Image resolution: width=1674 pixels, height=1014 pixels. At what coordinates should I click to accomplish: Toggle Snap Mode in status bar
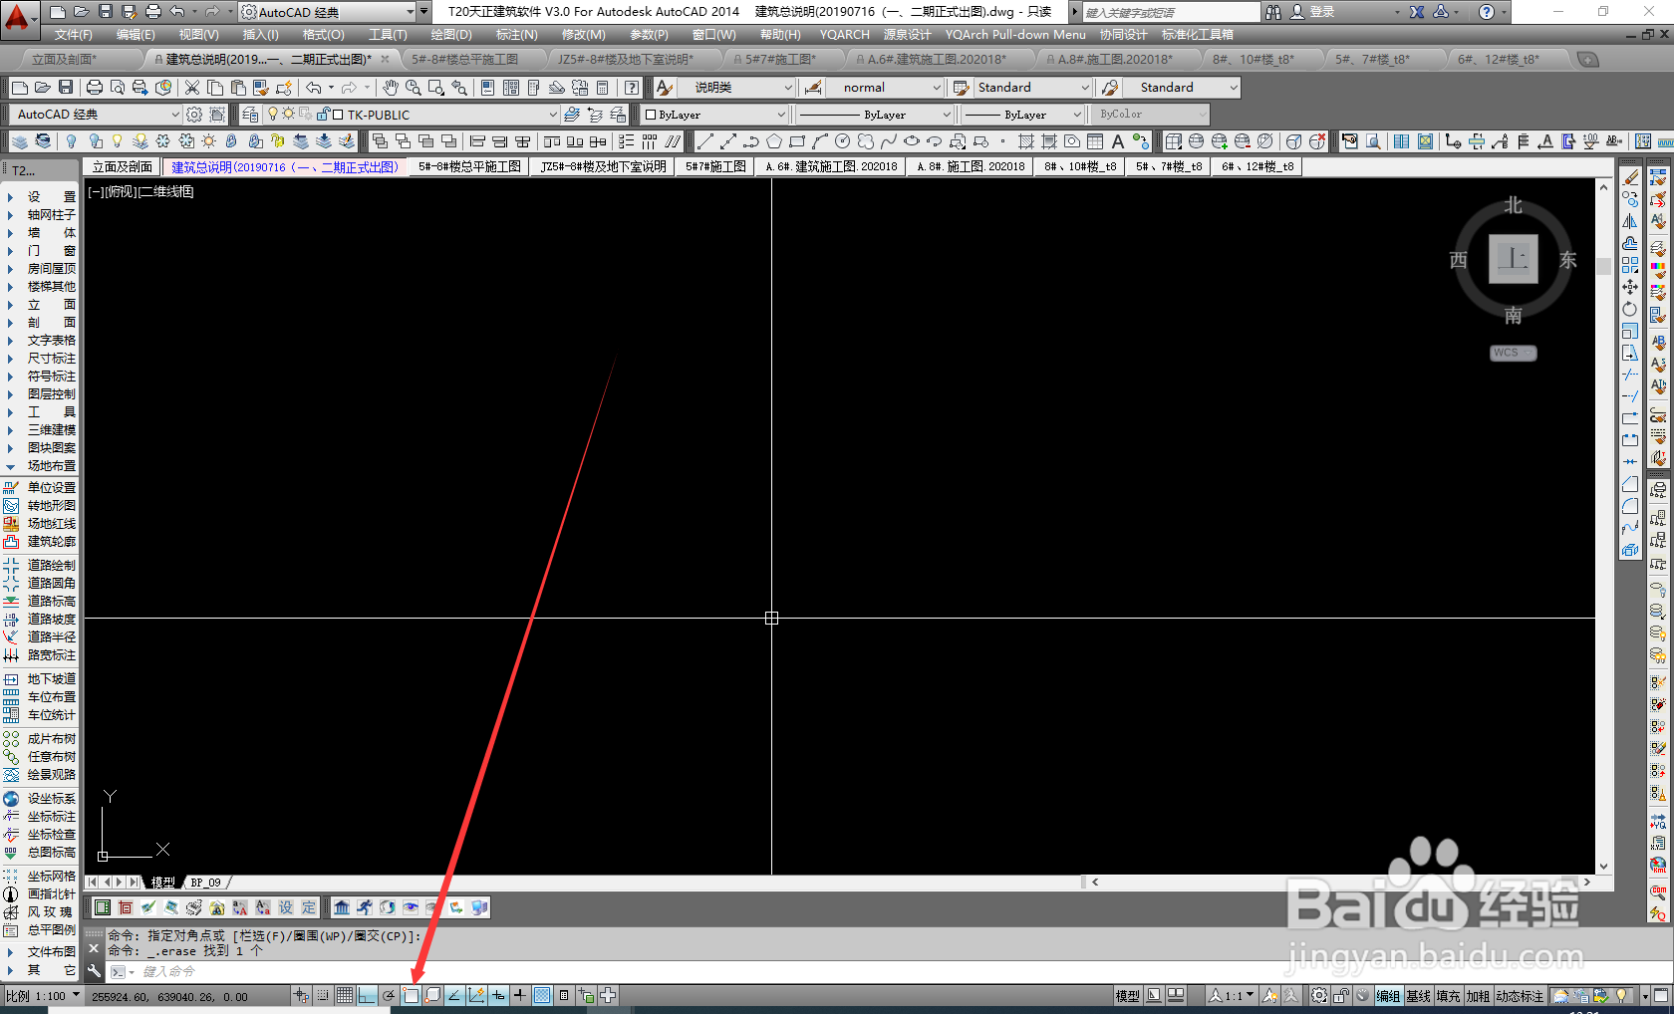tap(323, 995)
